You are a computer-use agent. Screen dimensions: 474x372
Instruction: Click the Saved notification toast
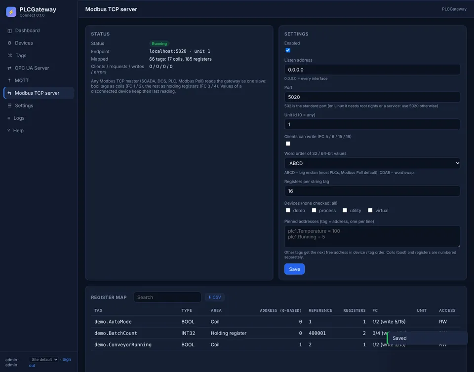point(427,338)
